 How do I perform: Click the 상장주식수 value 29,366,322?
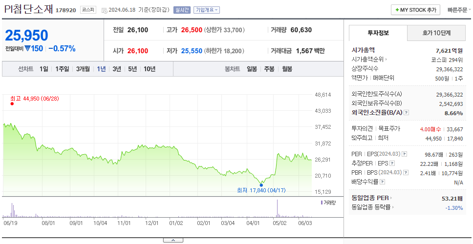pos(450,69)
